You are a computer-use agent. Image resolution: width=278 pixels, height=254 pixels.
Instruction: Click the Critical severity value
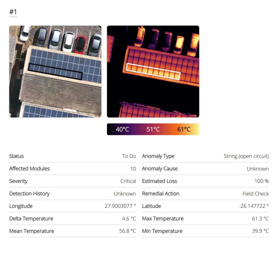[x=128, y=181]
